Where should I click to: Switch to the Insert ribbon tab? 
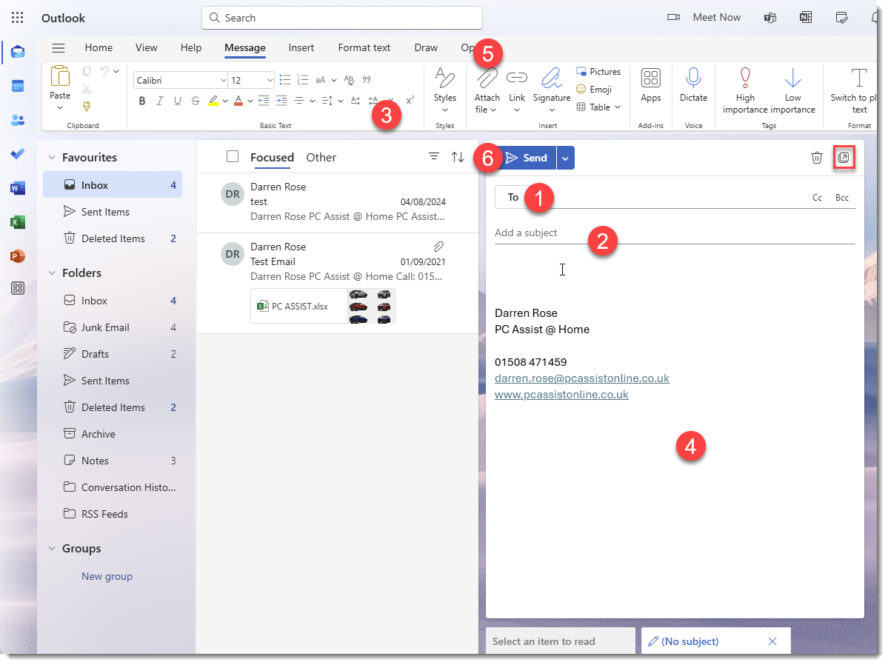[x=301, y=47]
